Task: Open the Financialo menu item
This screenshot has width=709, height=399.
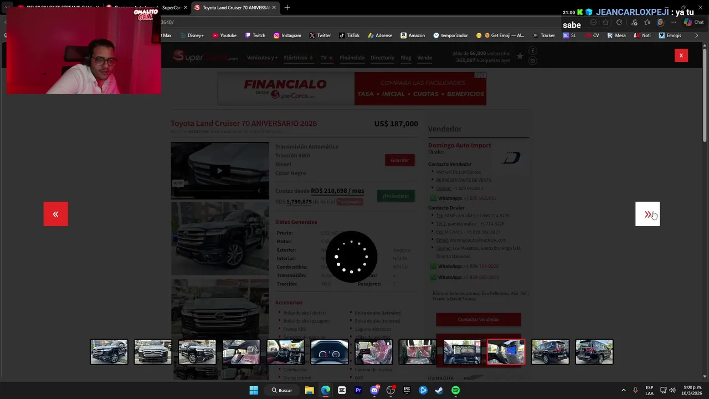Action: pyautogui.click(x=352, y=58)
